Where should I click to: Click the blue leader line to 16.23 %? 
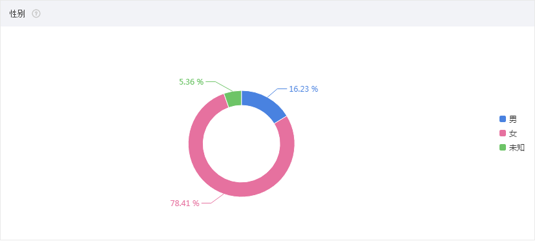click(x=277, y=93)
